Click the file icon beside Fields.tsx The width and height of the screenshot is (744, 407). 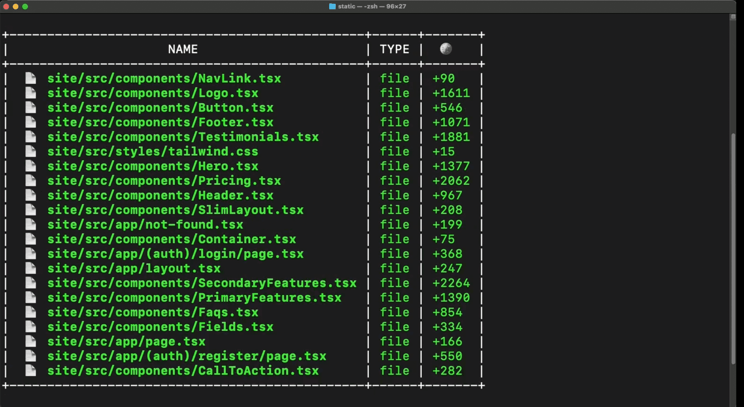point(31,327)
